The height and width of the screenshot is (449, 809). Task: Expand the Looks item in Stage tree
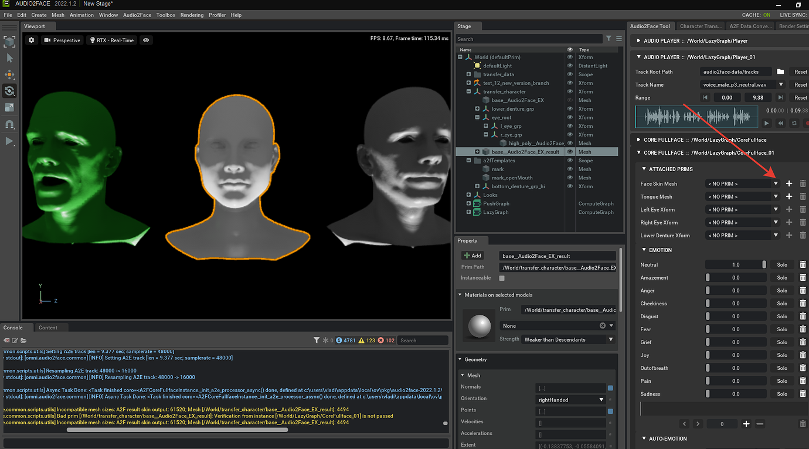click(468, 195)
